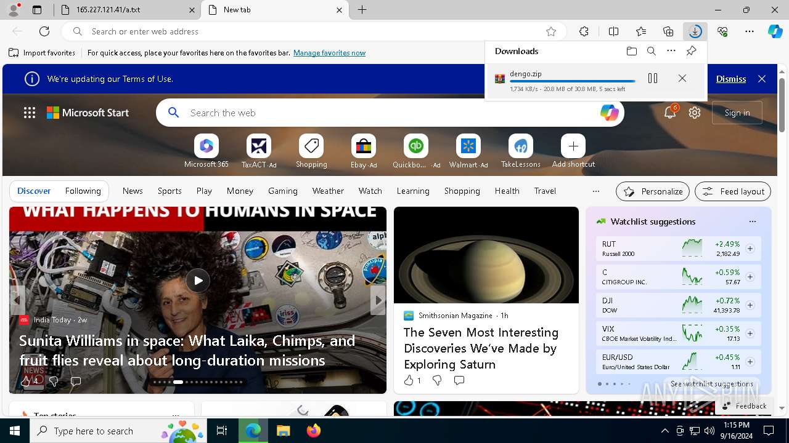Add RUT to watchlist
Viewport: 789px width, 443px height.
tap(750, 249)
